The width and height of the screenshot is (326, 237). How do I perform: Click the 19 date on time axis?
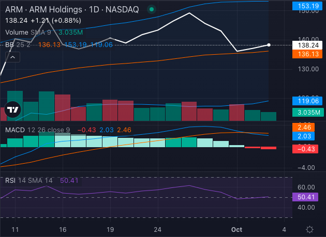tap(110, 230)
